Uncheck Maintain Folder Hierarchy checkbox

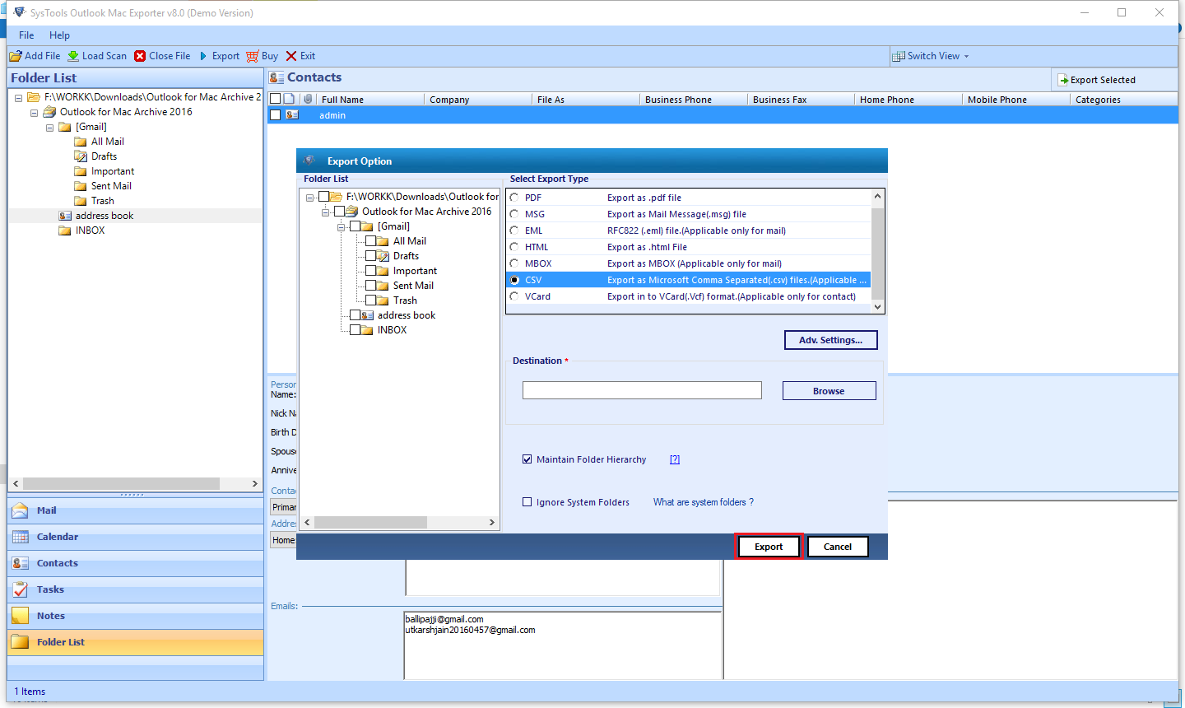527,459
